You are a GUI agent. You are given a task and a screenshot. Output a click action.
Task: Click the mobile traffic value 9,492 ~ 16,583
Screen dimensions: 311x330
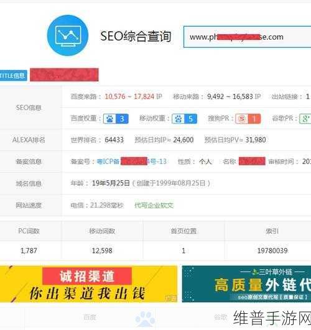click(230, 96)
